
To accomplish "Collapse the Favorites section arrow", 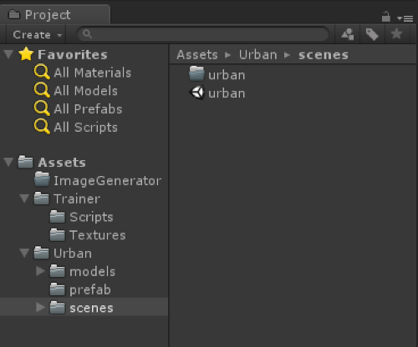I will pyautogui.click(x=8, y=54).
